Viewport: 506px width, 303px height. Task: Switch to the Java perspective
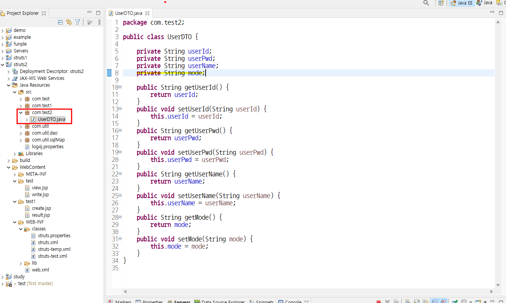(484, 3)
